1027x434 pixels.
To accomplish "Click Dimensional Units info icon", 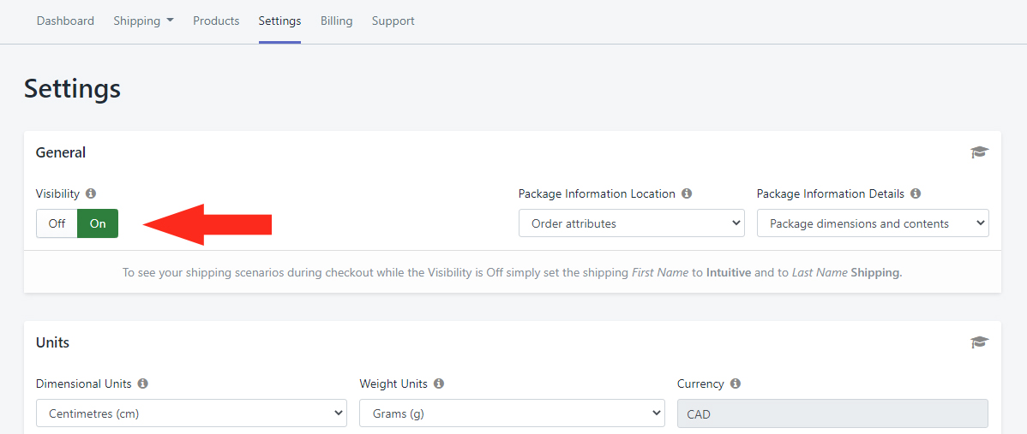I will click(x=143, y=384).
